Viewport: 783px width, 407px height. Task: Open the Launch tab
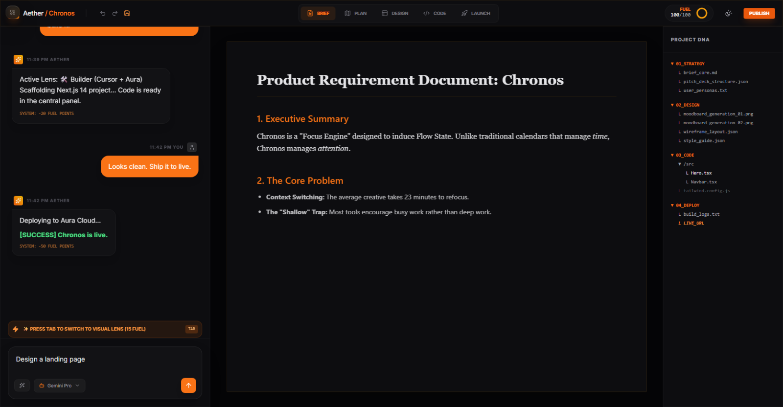[476, 13]
